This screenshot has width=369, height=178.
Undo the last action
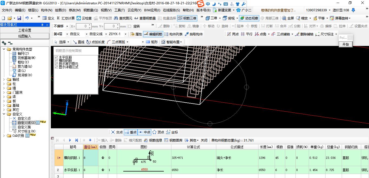pyautogui.click(x=27, y=18)
